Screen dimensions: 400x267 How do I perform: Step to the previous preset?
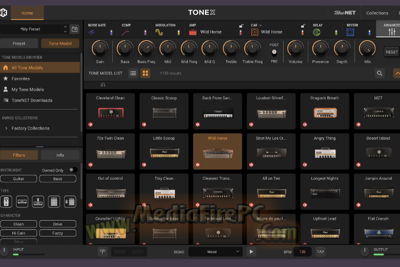point(66,26)
